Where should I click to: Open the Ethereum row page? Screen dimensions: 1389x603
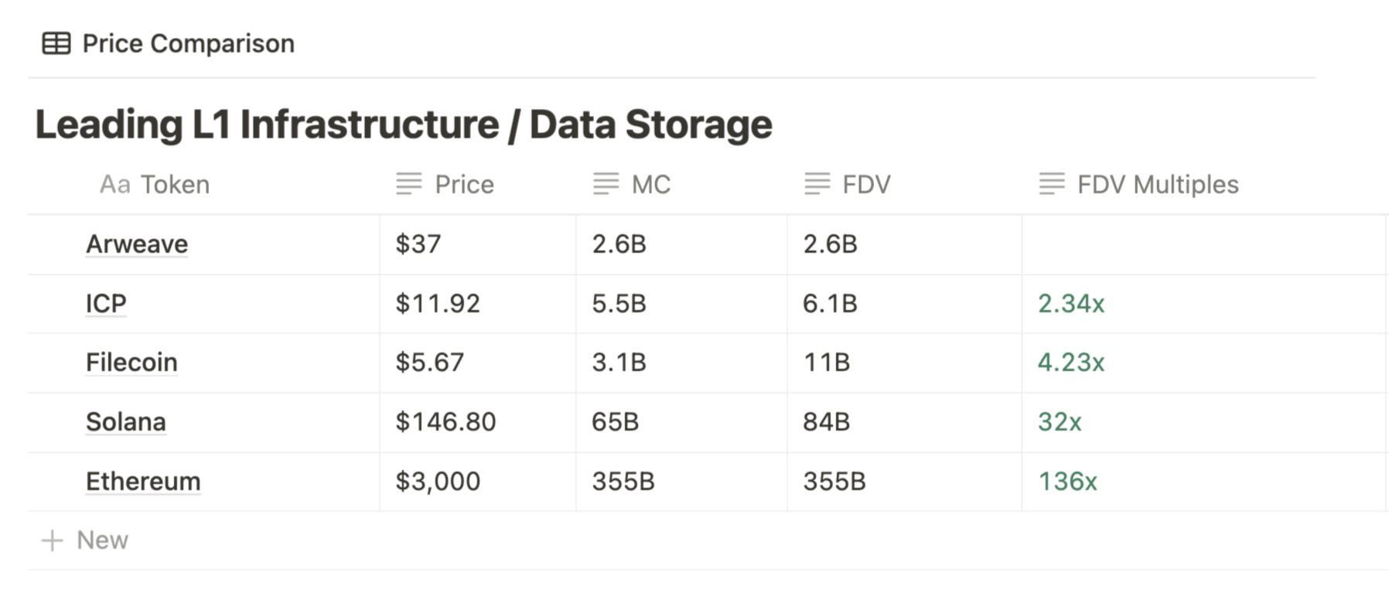click(x=143, y=482)
